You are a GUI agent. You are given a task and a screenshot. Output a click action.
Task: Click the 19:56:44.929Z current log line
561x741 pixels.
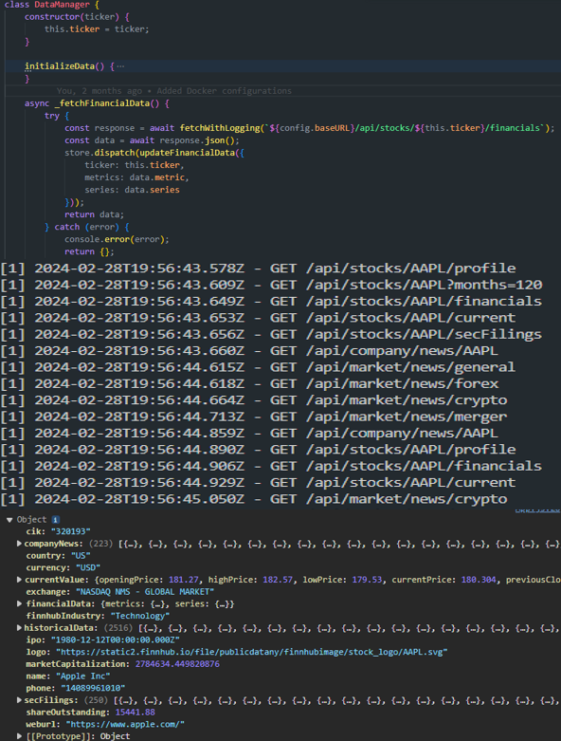[x=258, y=483]
